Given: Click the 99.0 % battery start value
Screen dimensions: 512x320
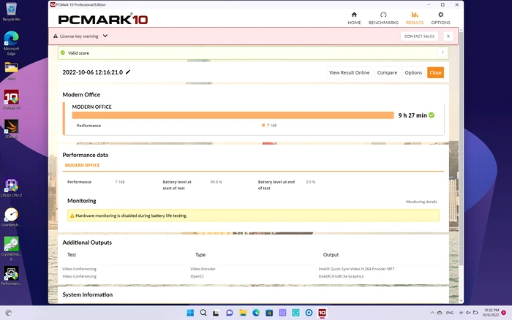Looking at the screenshot, I should pyautogui.click(x=217, y=182).
